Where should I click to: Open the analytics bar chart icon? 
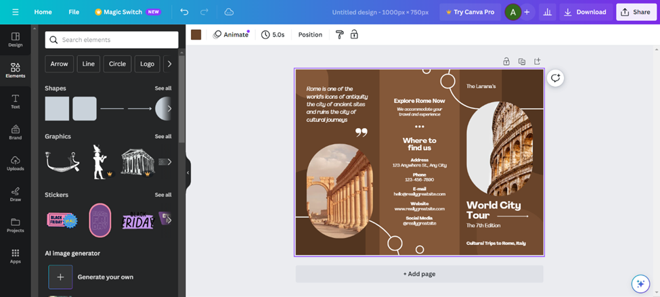pos(547,12)
